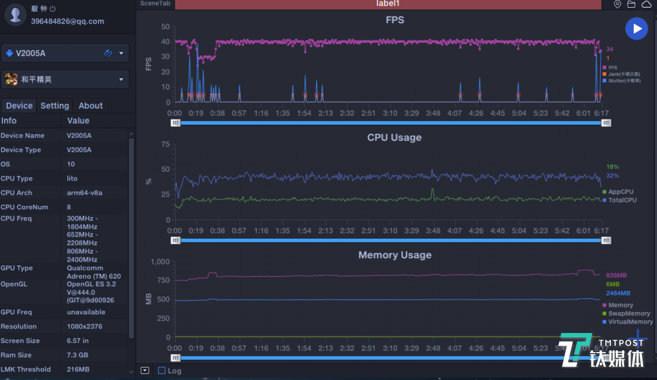Viewport: 657px width, 380px height.
Task: Click the red label1 bar
Action: pyautogui.click(x=388, y=4)
